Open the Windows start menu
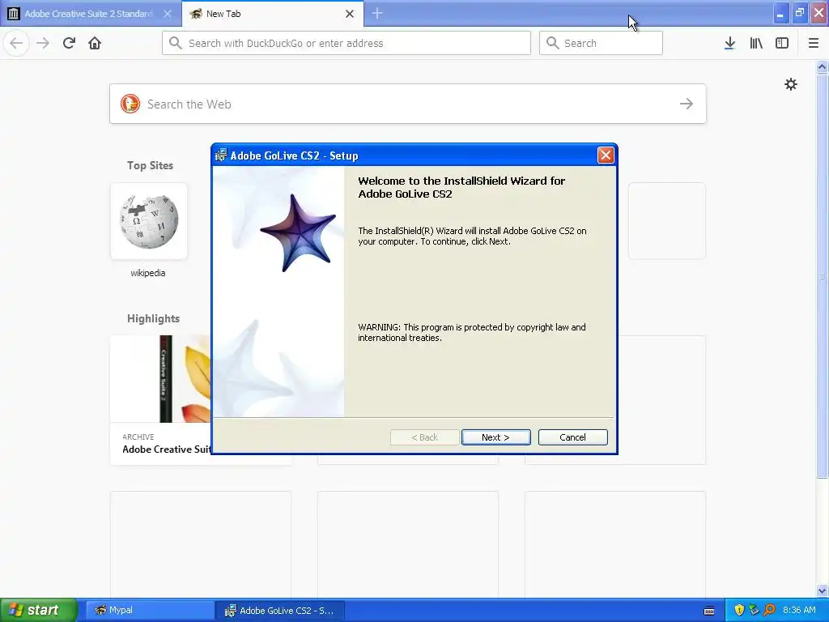This screenshot has height=622, width=829. [x=39, y=610]
